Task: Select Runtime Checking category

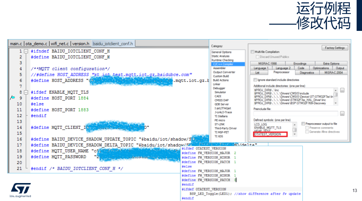Action: [x=222, y=60]
